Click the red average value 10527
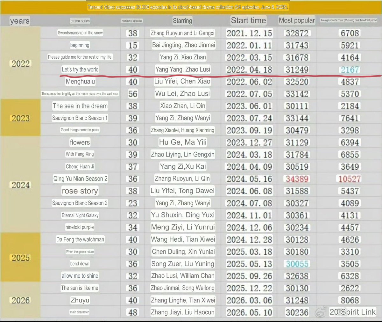This screenshot has height=322, width=382. click(x=350, y=179)
